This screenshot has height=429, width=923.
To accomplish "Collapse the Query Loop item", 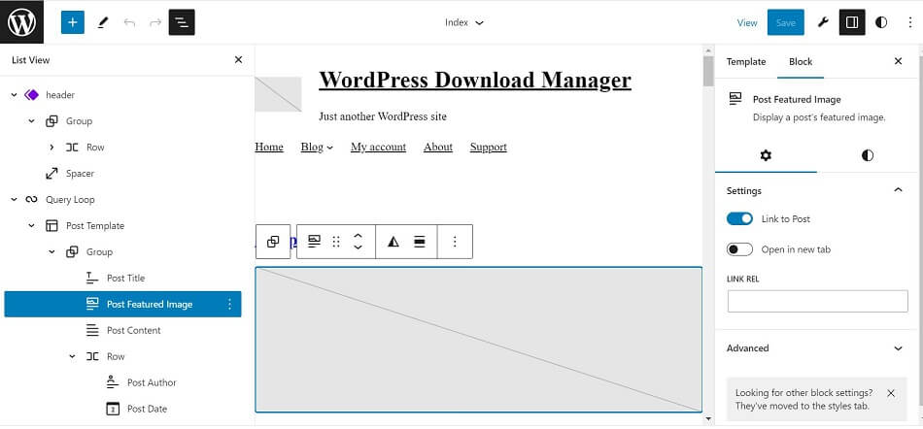I will coord(15,199).
